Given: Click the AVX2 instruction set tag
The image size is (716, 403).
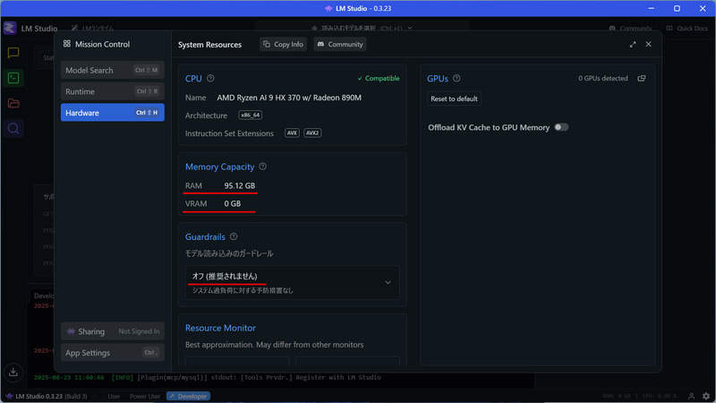Looking at the screenshot, I should point(312,133).
